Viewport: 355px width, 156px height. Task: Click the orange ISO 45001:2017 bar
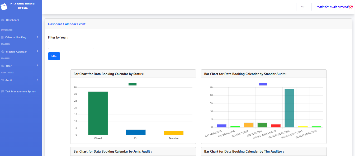249,125
